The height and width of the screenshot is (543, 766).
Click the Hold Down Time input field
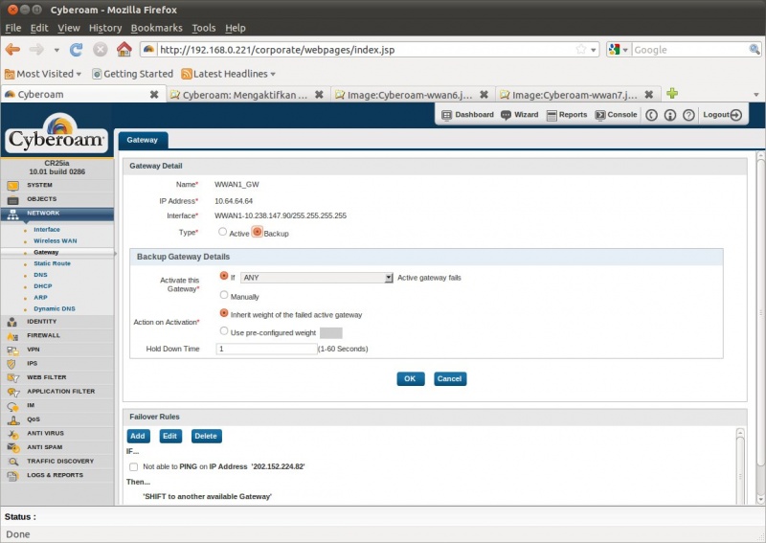(266, 350)
